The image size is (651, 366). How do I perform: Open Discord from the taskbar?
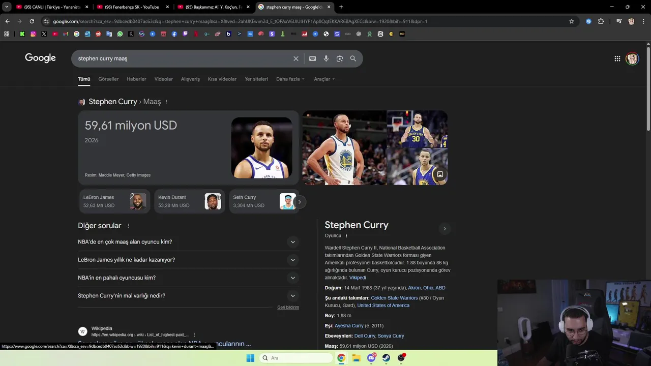tap(371, 358)
